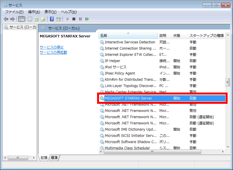Click the サービスの再起動 link
Image resolution: width=233 pixels, height=170 pixels.
click(x=53, y=52)
